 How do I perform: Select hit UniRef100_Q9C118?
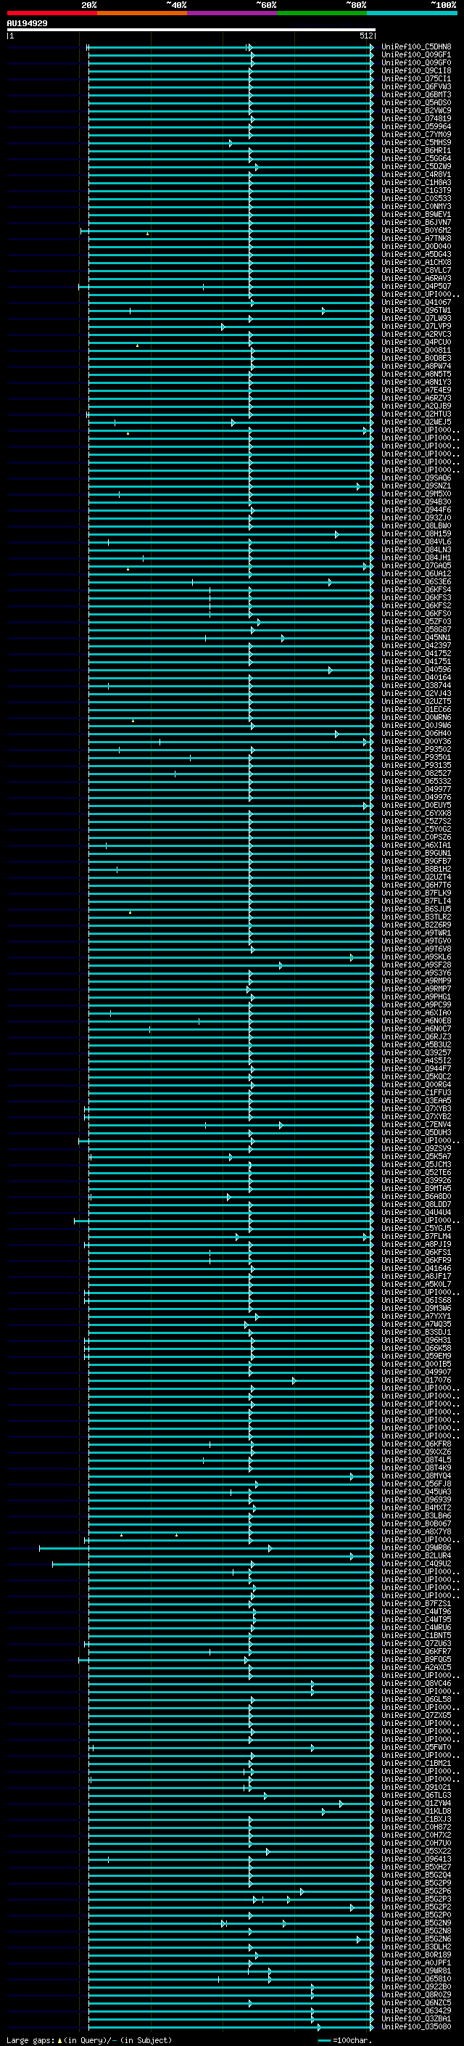pyautogui.click(x=416, y=70)
